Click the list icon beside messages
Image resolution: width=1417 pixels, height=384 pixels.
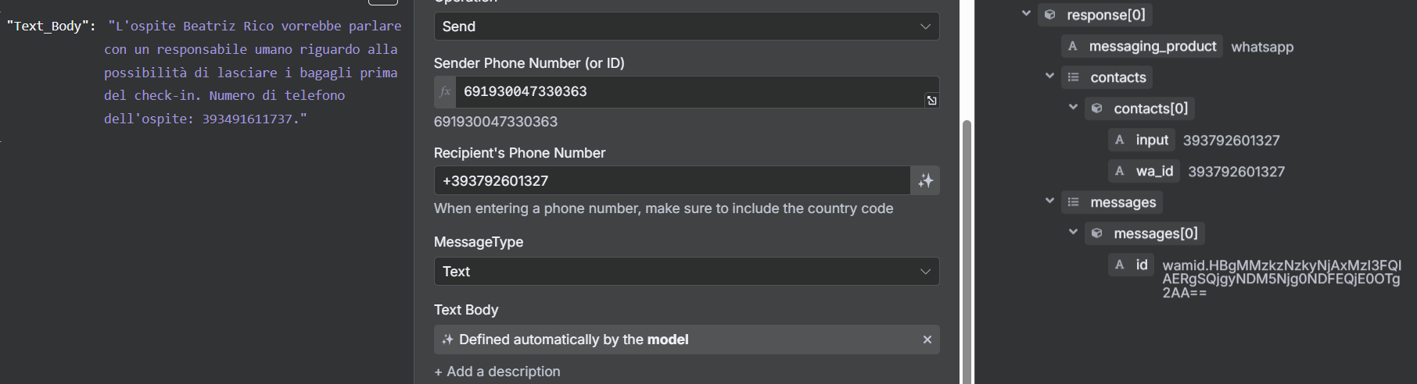[1074, 202]
